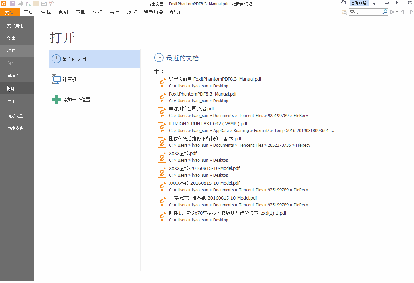
Task: Click the typewriter T icon
Action: coord(36,4)
